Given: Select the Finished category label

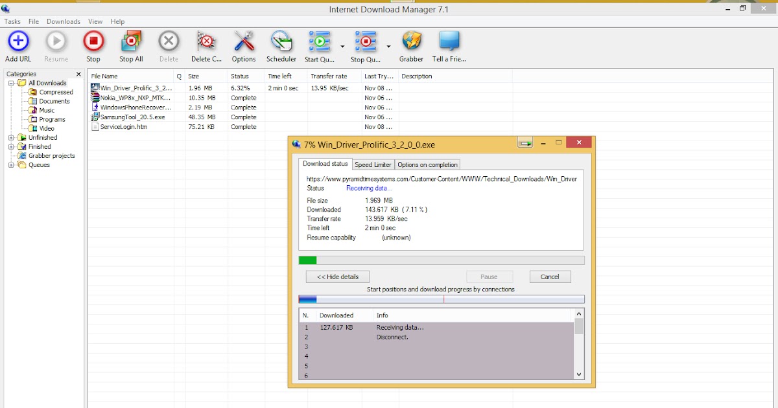Looking at the screenshot, I should coord(40,146).
